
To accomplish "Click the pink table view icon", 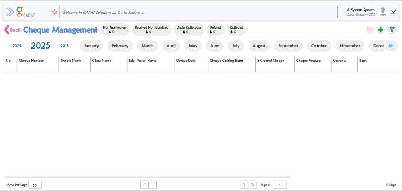I will [370, 30].
